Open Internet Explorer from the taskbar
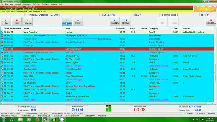The image size is (217, 122). tap(12, 119)
